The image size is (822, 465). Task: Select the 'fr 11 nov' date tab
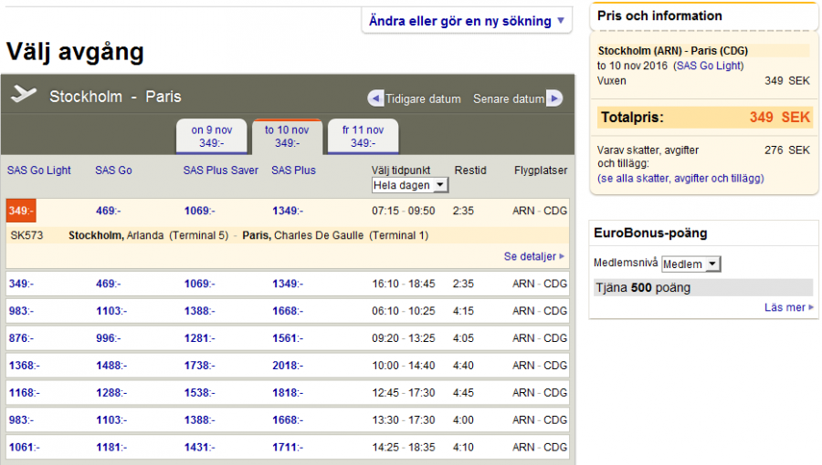click(364, 137)
